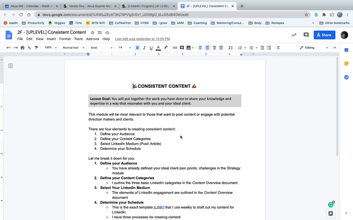Image resolution: width=353 pixels, height=220 pixels.
Task: Open the Normal text style dropdown
Action: (x=73, y=48)
